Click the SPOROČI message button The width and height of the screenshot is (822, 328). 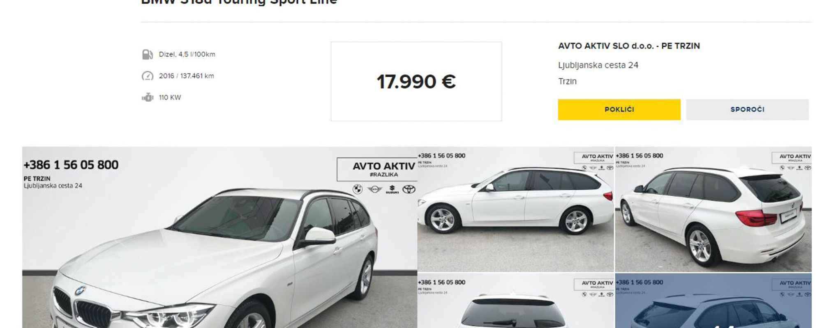[747, 109]
